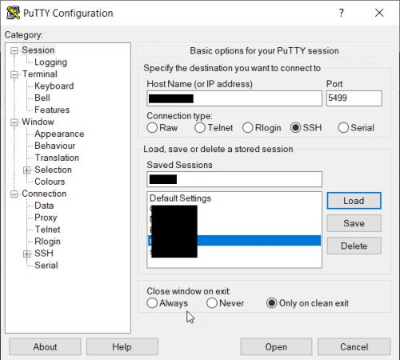Click the Delete session button
400x360 pixels.
click(x=354, y=246)
